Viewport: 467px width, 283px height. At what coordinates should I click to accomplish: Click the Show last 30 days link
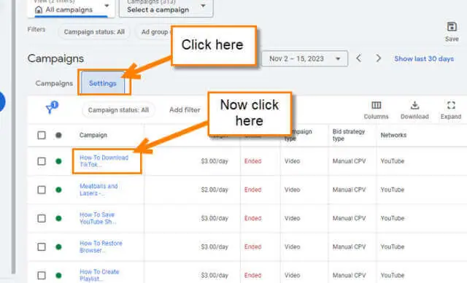click(x=424, y=58)
